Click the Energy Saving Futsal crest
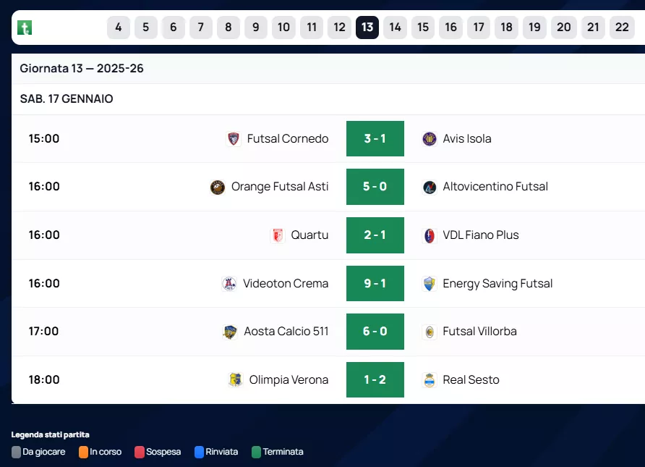The image size is (645, 467). click(430, 284)
